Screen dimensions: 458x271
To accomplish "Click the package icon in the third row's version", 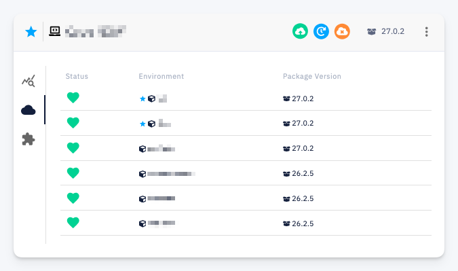I will click(x=286, y=149).
